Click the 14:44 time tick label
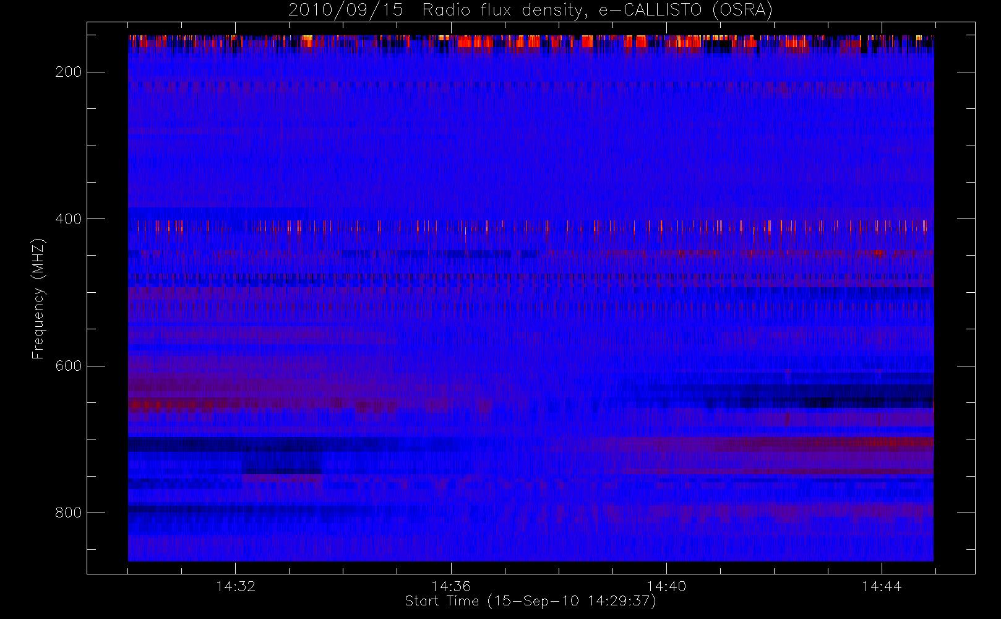The height and width of the screenshot is (619, 1001). 882,586
